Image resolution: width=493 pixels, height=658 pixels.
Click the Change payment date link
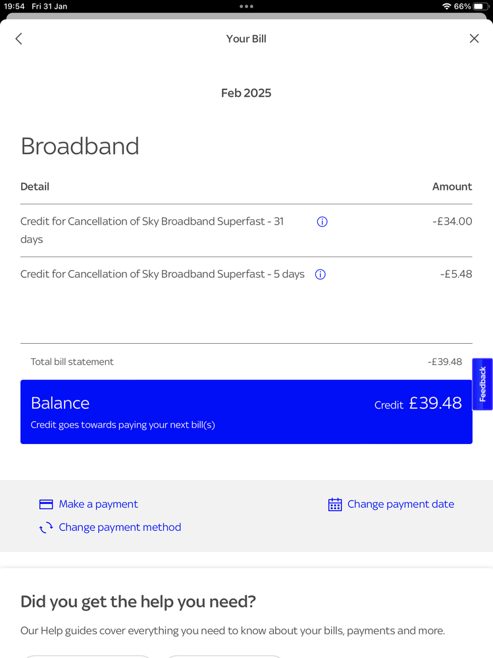[400, 504]
